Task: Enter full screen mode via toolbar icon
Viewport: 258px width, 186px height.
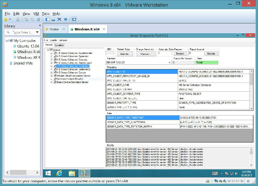Action: click(x=59, y=19)
